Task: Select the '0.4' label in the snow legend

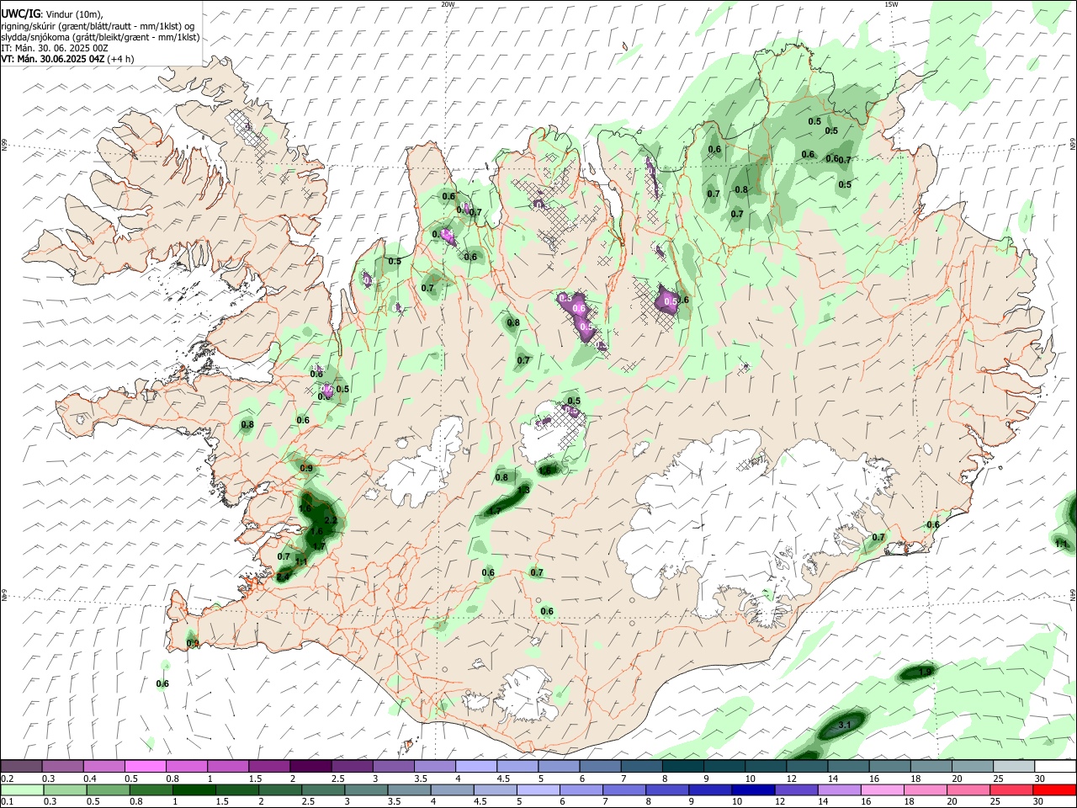Action: coord(89,779)
